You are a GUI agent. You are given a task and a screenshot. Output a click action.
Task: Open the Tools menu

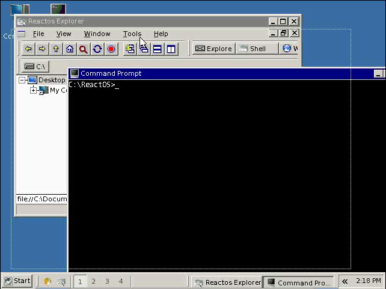[132, 34]
